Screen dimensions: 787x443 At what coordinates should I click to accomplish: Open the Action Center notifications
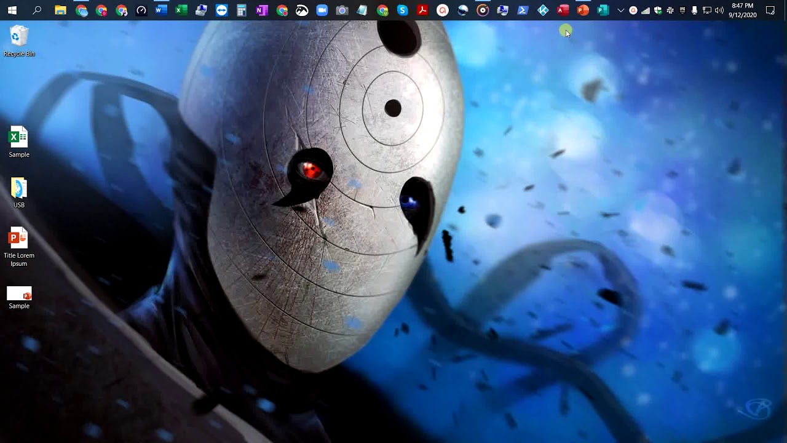[x=770, y=10]
